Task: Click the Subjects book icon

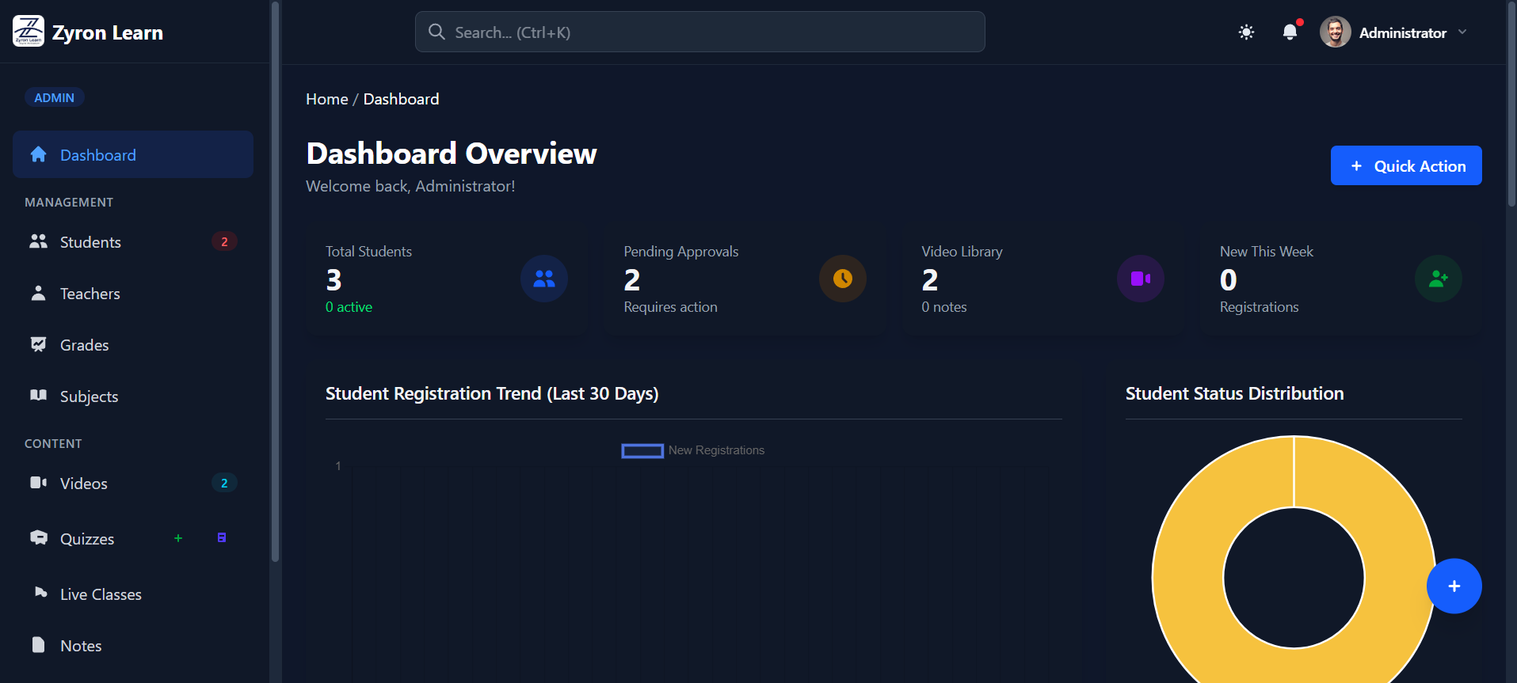Action: (x=38, y=395)
